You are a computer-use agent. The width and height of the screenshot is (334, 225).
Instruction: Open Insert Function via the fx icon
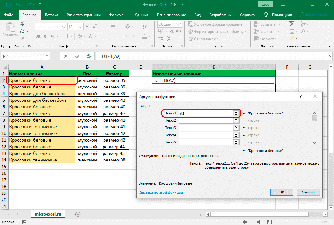pyautogui.click(x=89, y=56)
